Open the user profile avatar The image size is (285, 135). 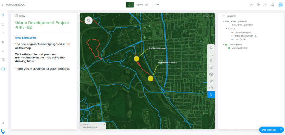point(281,5)
